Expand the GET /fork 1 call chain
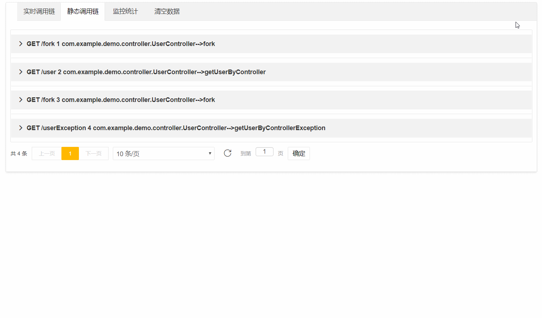The width and height of the screenshot is (542, 318). coord(121,43)
